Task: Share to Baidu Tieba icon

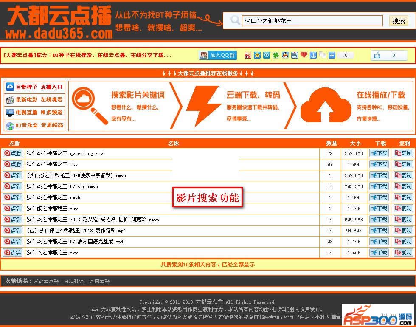Action: pos(295,55)
